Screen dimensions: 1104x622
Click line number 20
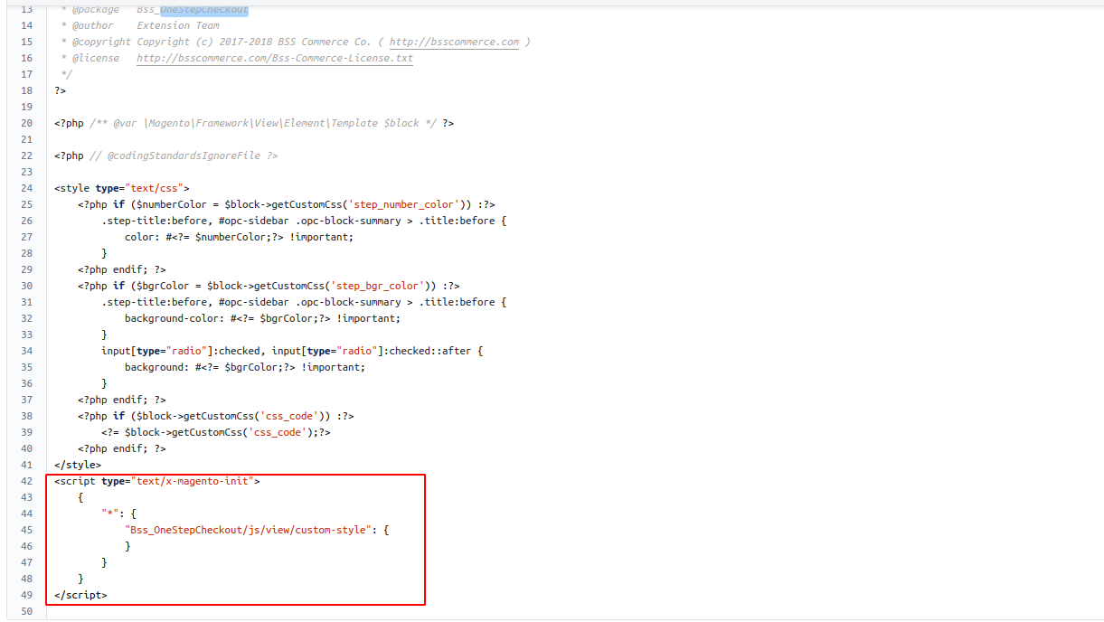coord(25,123)
